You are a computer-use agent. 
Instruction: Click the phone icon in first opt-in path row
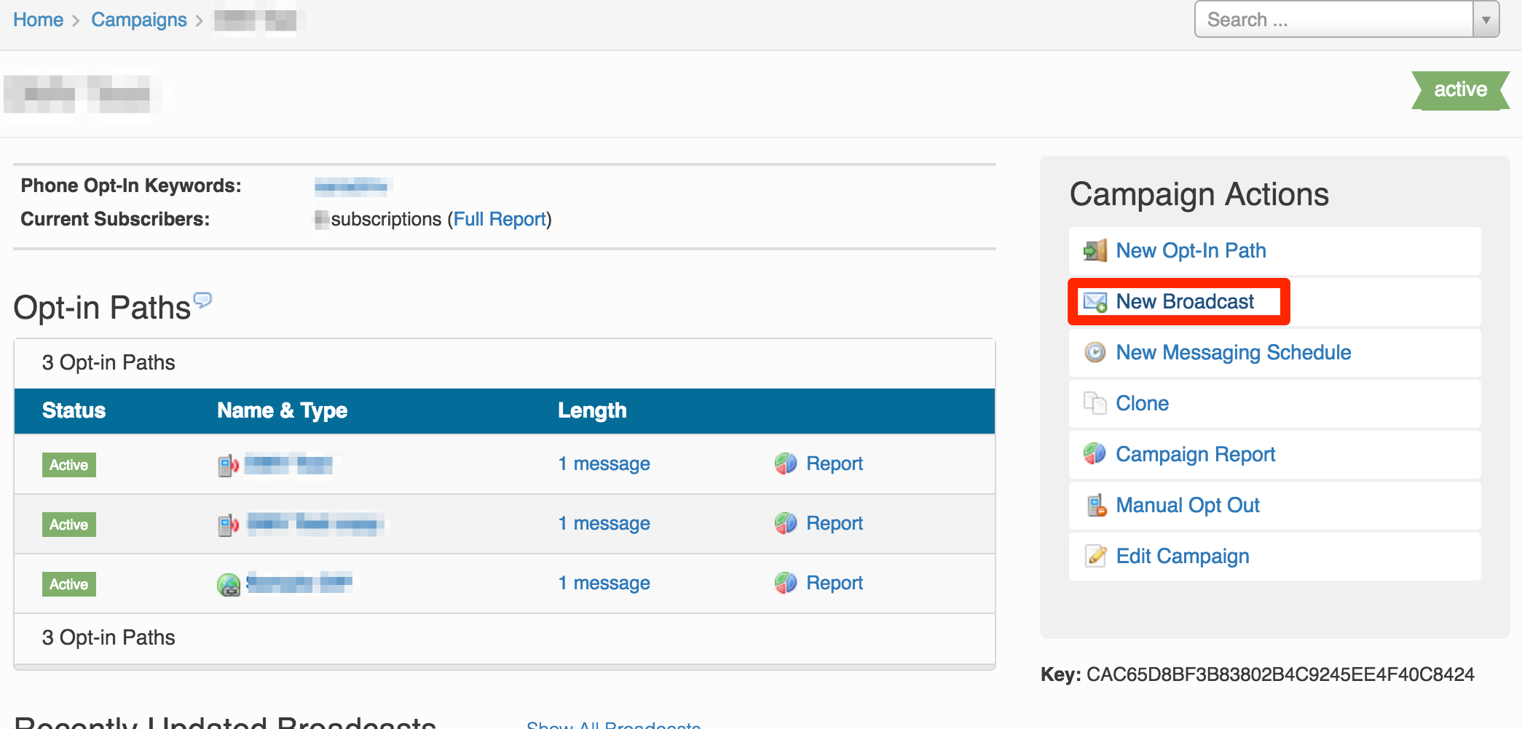tap(229, 465)
